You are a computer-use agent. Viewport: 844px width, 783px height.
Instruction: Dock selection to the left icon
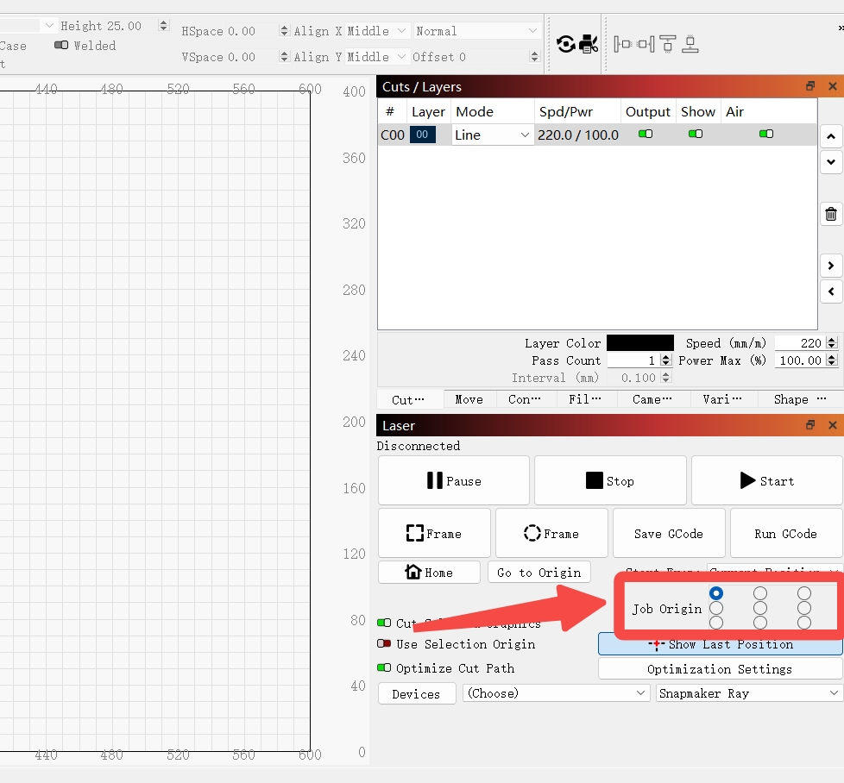point(622,44)
